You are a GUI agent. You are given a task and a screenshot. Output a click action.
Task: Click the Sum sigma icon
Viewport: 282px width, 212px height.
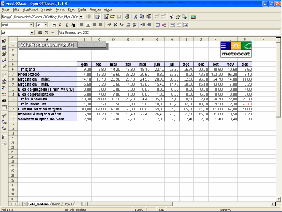[47, 33]
